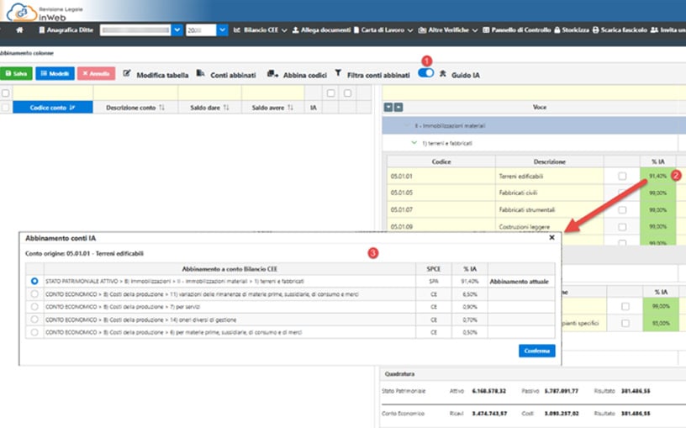686x428 pixels.
Task: Click Attivo value 6.168.578,32
Action: pos(488,391)
